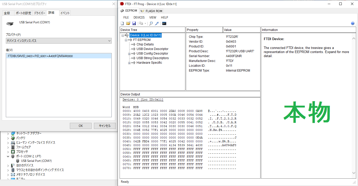Click the New template icon in FT Prog toolbar
The width and height of the screenshot is (358, 186).
[x=122, y=23]
